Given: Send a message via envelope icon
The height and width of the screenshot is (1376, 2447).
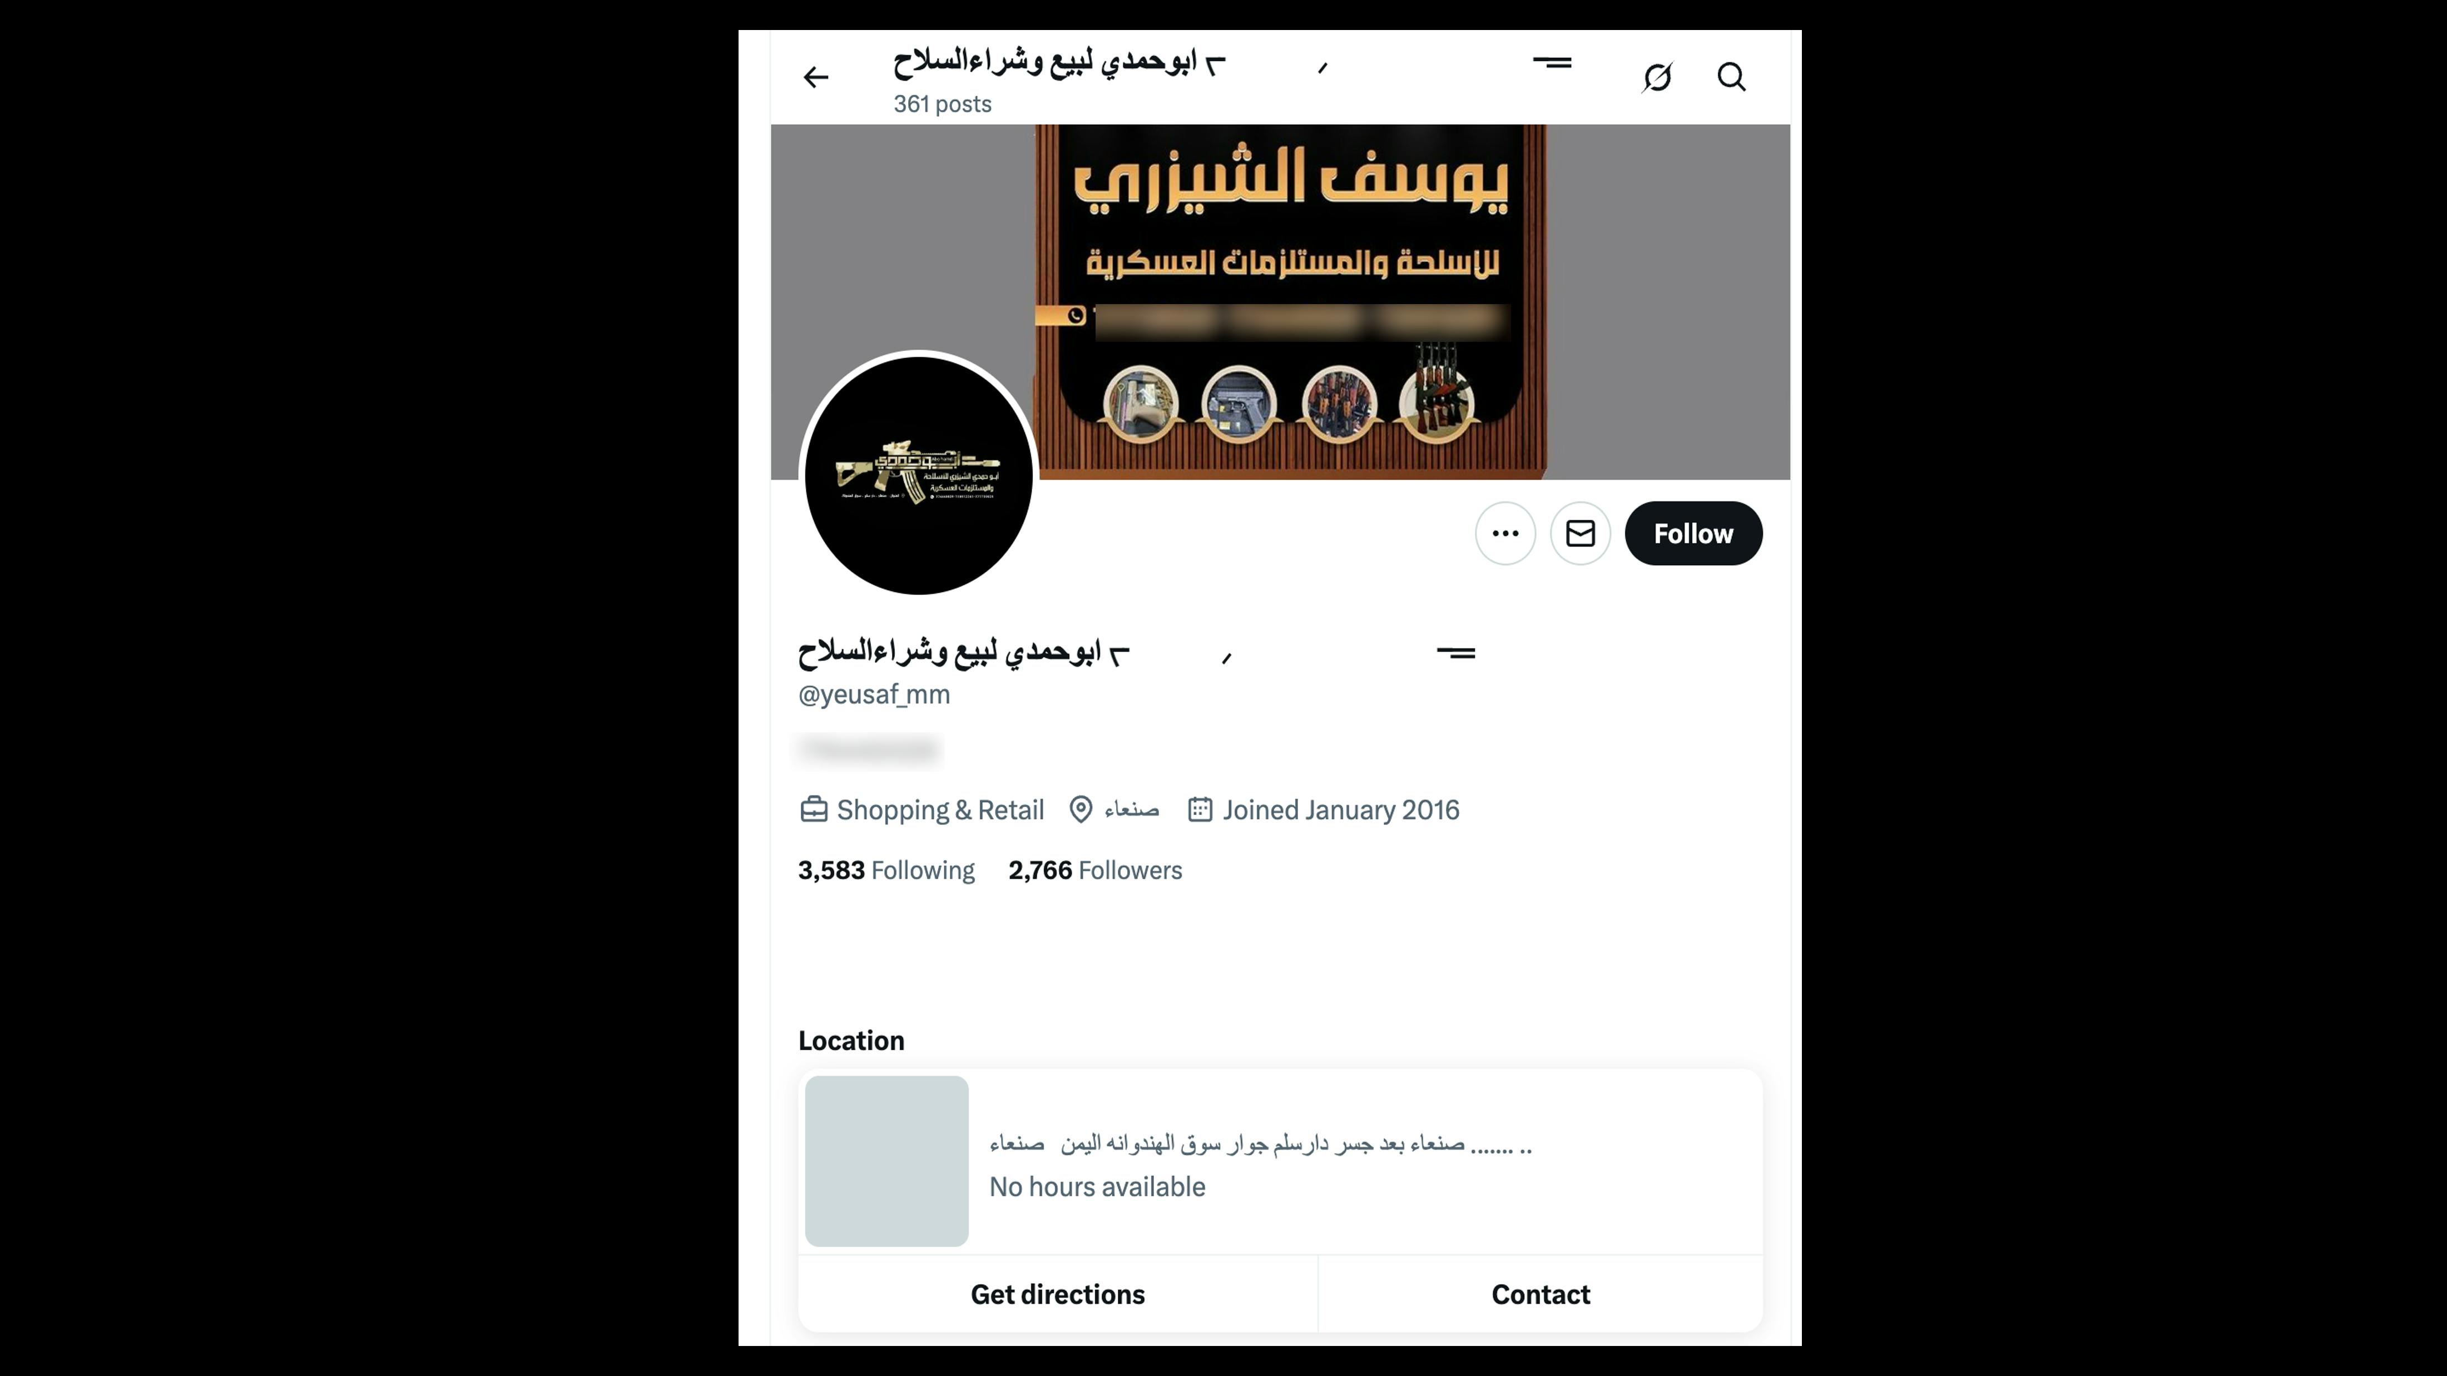Looking at the screenshot, I should pos(1580,534).
